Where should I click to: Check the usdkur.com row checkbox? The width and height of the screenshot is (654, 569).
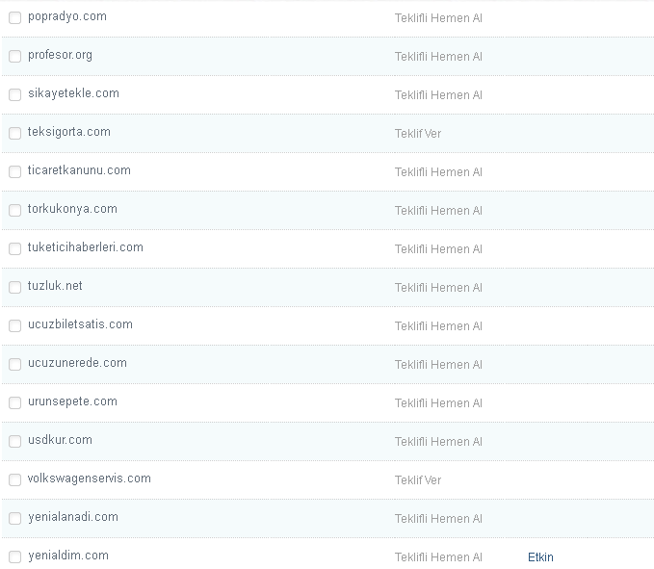pyautogui.click(x=14, y=442)
